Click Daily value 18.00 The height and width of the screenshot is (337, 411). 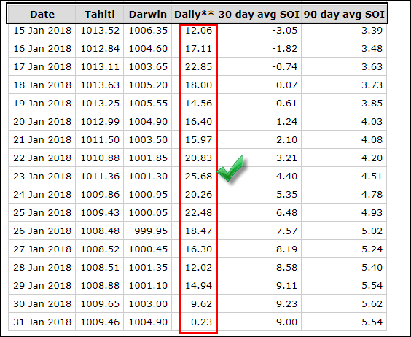[198, 85]
